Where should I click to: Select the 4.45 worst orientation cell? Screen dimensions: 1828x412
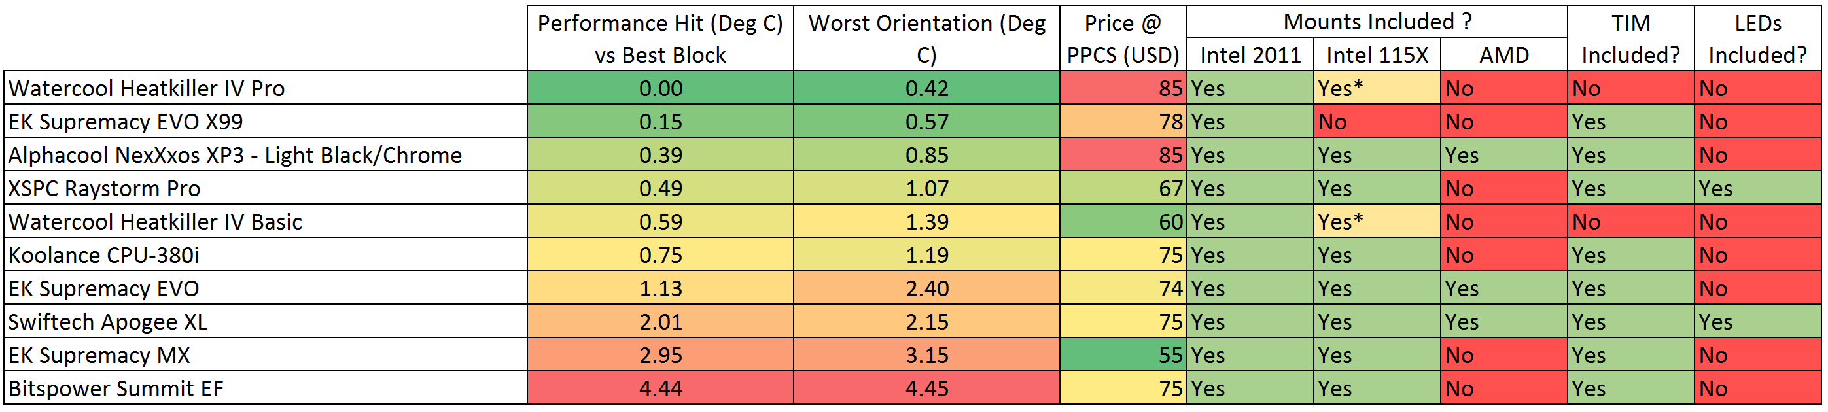tap(927, 388)
